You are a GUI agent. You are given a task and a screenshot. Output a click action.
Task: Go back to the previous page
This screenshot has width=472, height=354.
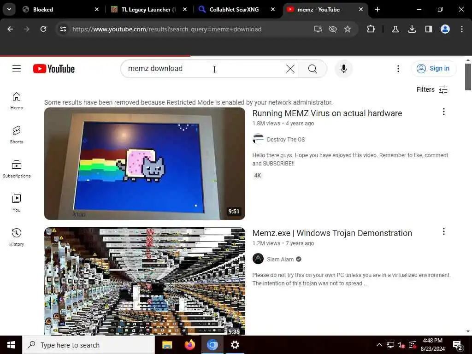pyautogui.click(x=10, y=29)
